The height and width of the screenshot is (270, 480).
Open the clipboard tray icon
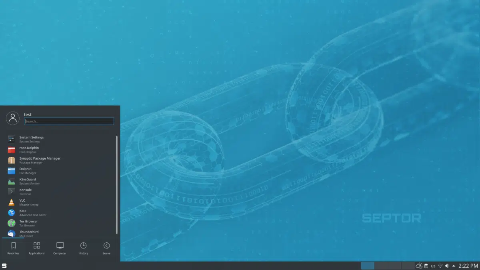coord(426,266)
